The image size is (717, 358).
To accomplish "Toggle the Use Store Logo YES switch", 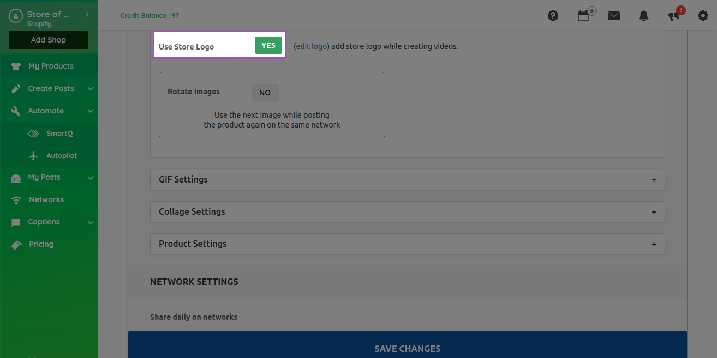I will (x=268, y=46).
